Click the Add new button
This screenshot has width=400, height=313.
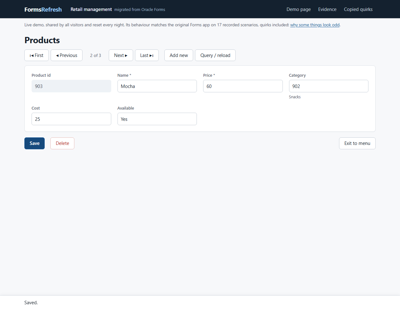click(179, 55)
